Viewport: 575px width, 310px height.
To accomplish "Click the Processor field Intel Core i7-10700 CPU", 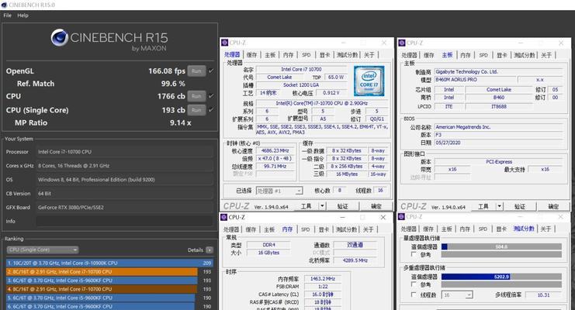I will pos(124,152).
